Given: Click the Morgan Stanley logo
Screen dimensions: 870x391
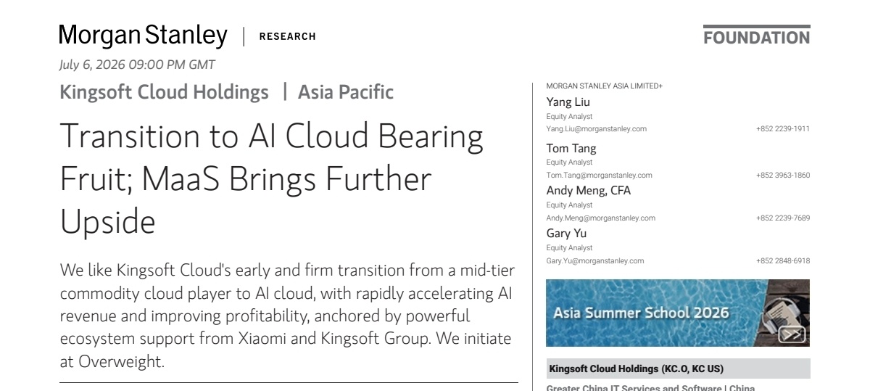Looking at the screenshot, I should coord(143,35).
